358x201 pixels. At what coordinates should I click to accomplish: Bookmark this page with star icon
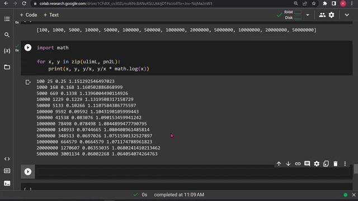(314, 3)
